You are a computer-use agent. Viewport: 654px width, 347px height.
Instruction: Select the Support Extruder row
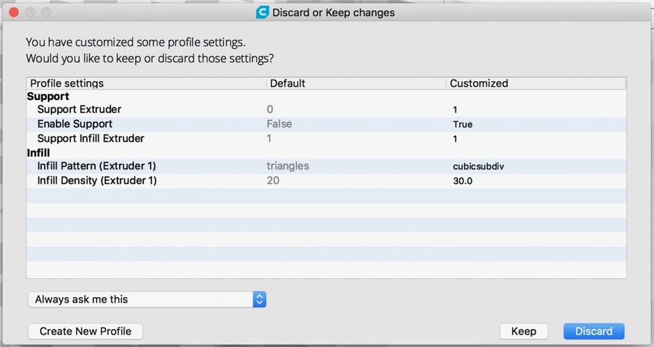[x=326, y=110]
